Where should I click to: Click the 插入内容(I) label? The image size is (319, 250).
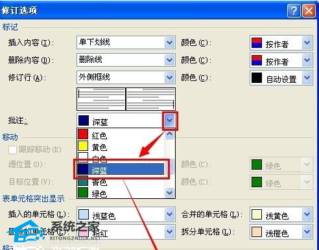[x=31, y=42]
